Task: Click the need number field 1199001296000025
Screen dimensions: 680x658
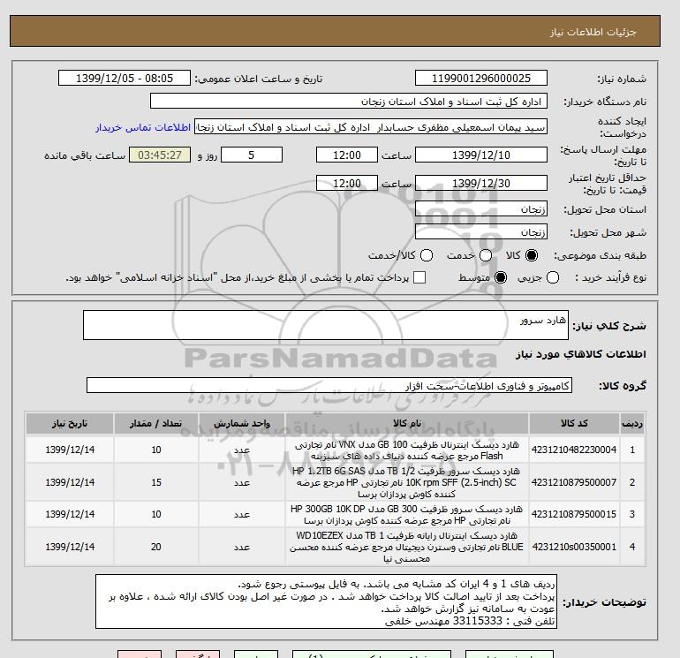Action: click(x=481, y=78)
